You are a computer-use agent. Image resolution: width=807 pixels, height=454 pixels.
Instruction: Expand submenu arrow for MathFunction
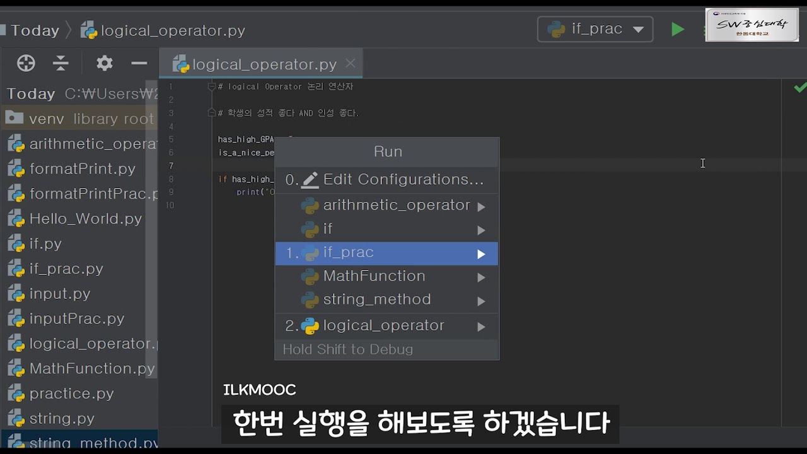[482, 277]
